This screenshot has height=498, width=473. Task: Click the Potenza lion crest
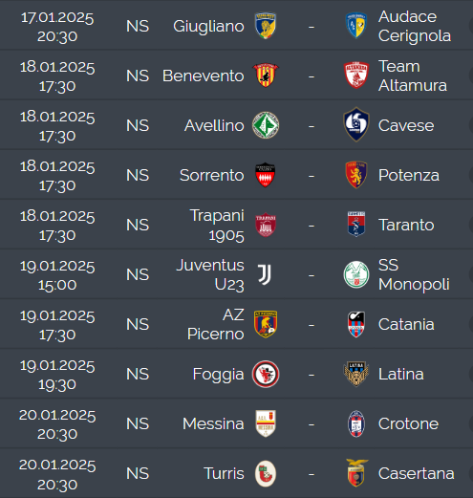click(x=356, y=175)
